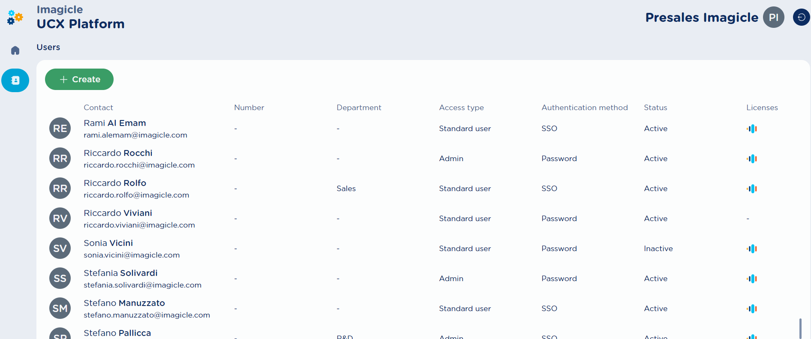The image size is (811, 339).
Task: Click email rami.alemam@imagicle.com
Action: tap(135, 135)
